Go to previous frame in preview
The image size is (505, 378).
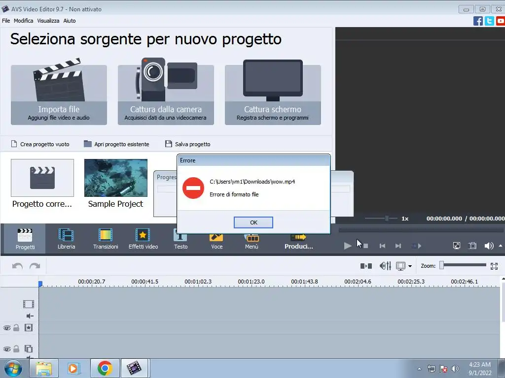(x=382, y=246)
